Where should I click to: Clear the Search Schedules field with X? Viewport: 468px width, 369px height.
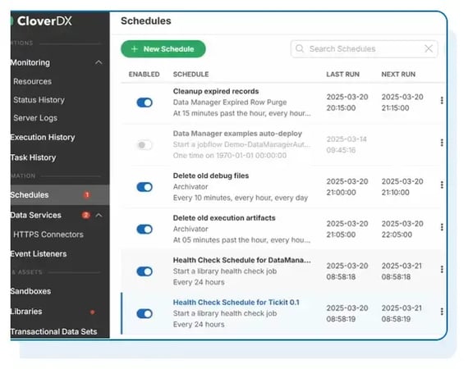tap(429, 48)
